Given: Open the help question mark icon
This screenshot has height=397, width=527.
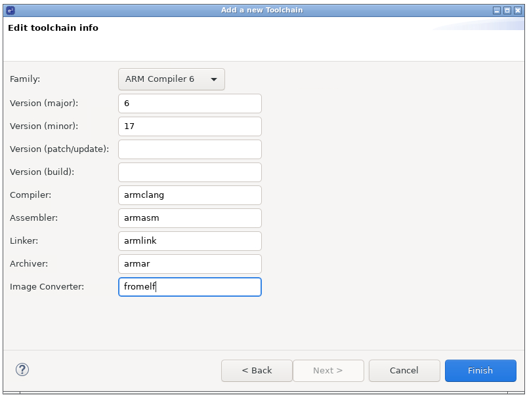Looking at the screenshot, I should click(x=22, y=370).
